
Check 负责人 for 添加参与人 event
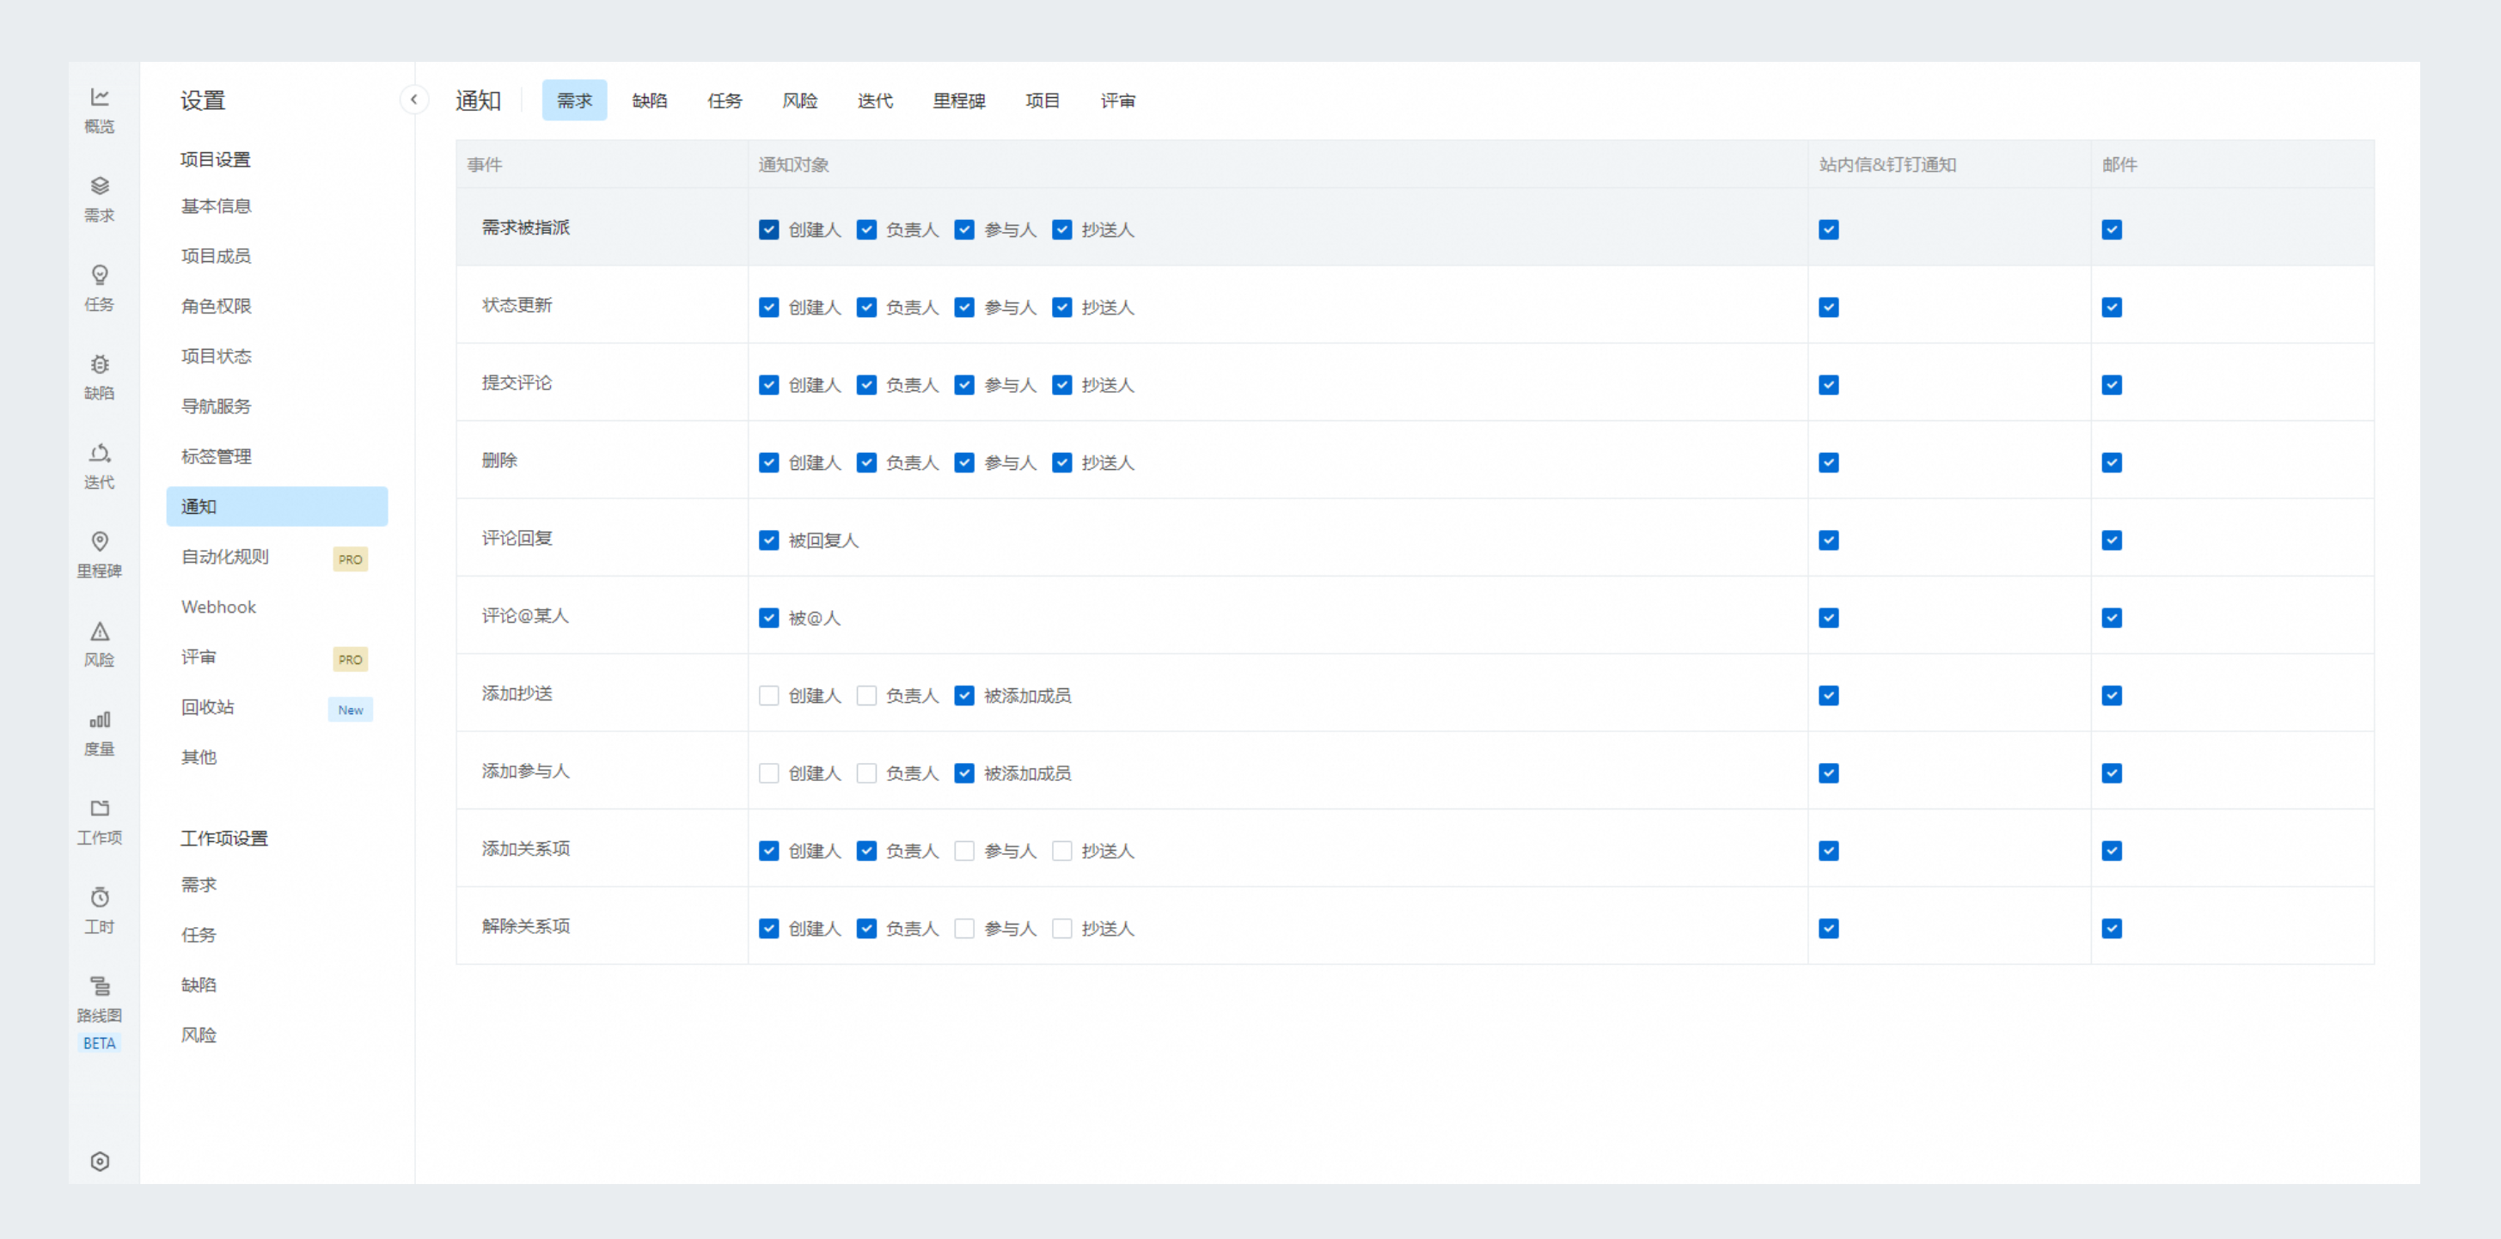(x=867, y=774)
